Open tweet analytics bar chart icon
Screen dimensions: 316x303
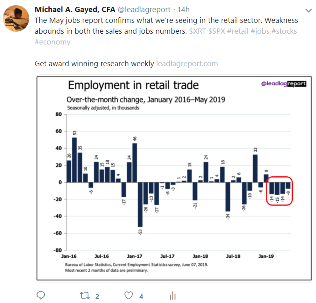point(173,296)
